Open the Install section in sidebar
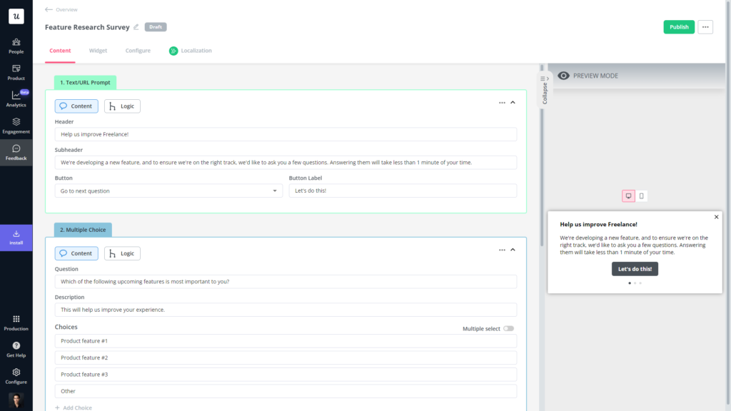This screenshot has height=411, width=731. pos(15,237)
